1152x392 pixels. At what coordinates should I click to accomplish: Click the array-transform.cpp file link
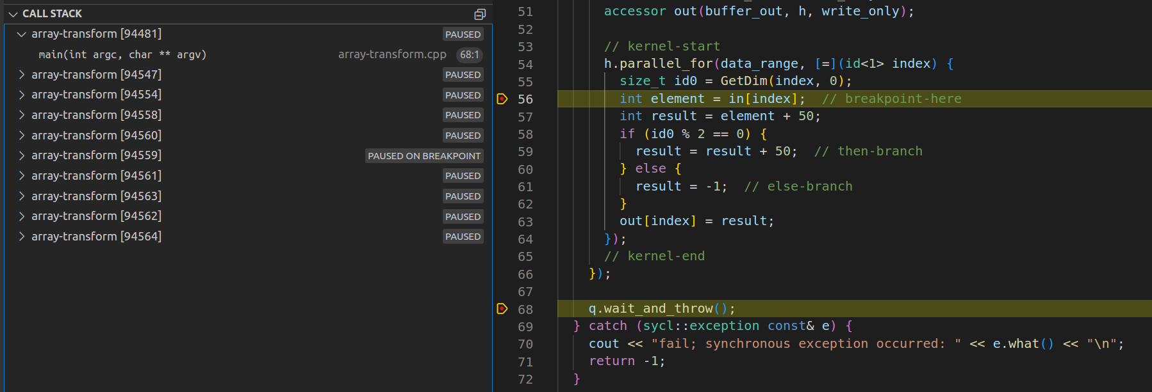pyautogui.click(x=392, y=55)
